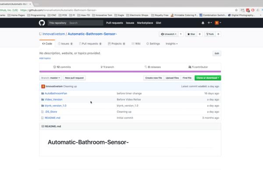This screenshot has height=175, width=263.
Task: Click Find file button
Action: point(187,78)
